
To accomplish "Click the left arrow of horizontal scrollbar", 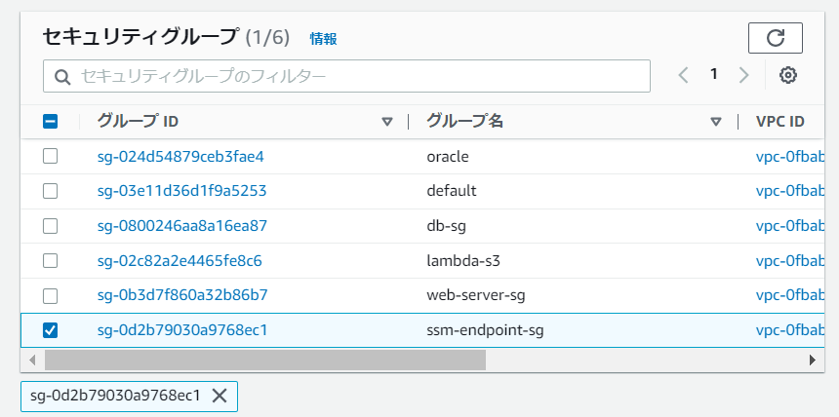I will [32, 360].
